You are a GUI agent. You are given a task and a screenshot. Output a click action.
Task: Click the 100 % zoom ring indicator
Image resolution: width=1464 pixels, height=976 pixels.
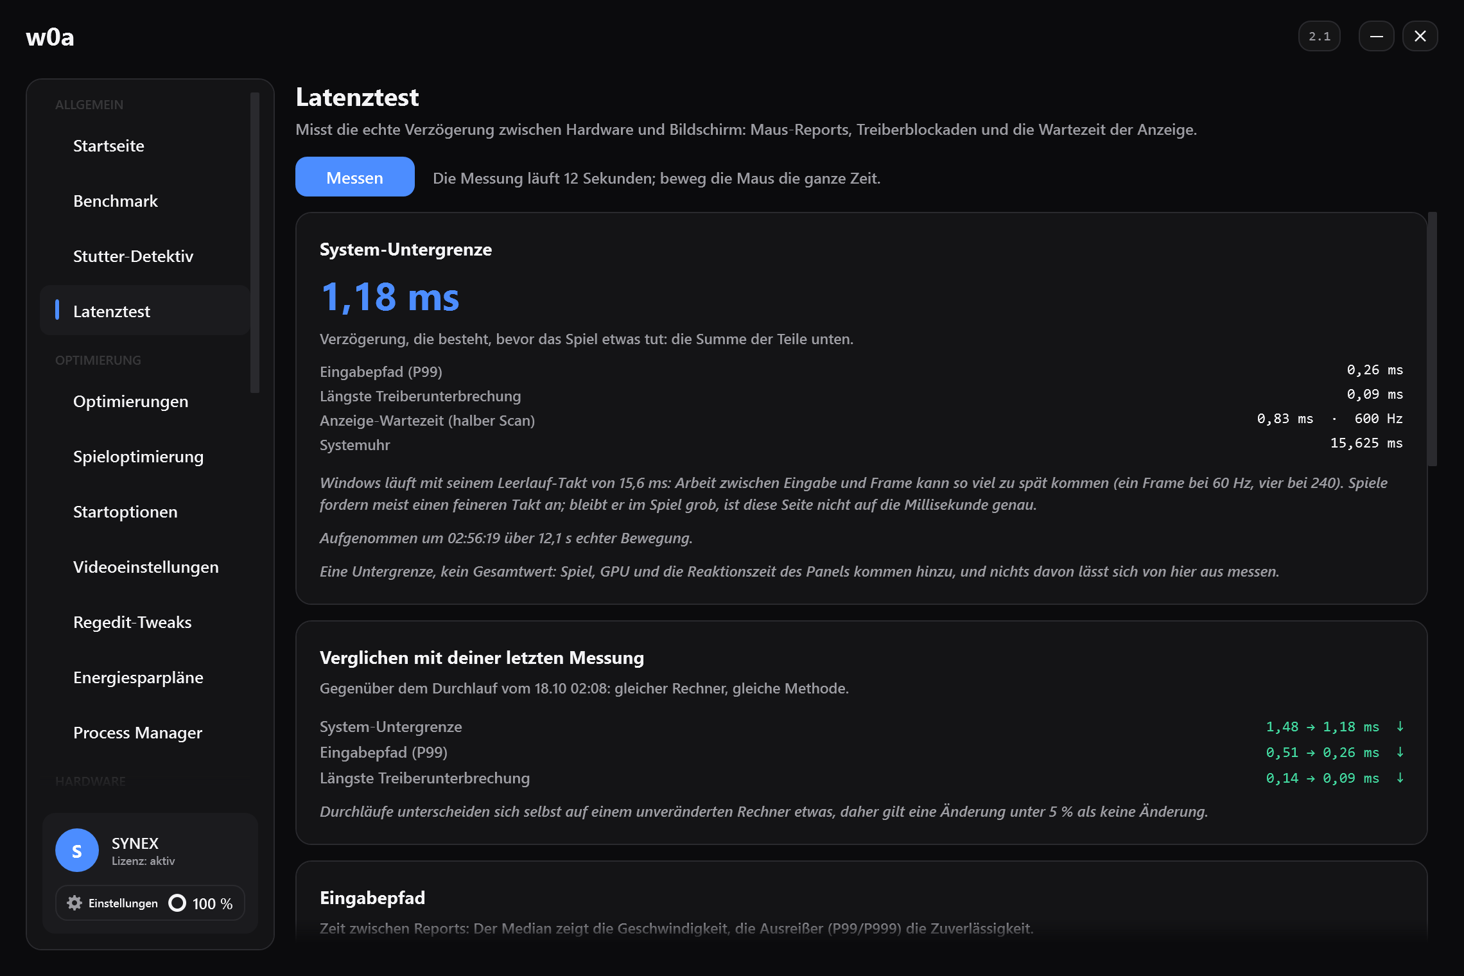coord(177,903)
